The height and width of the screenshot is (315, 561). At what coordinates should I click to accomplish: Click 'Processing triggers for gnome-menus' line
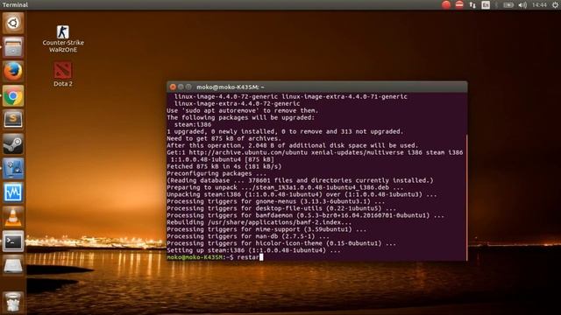tap(276, 201)
